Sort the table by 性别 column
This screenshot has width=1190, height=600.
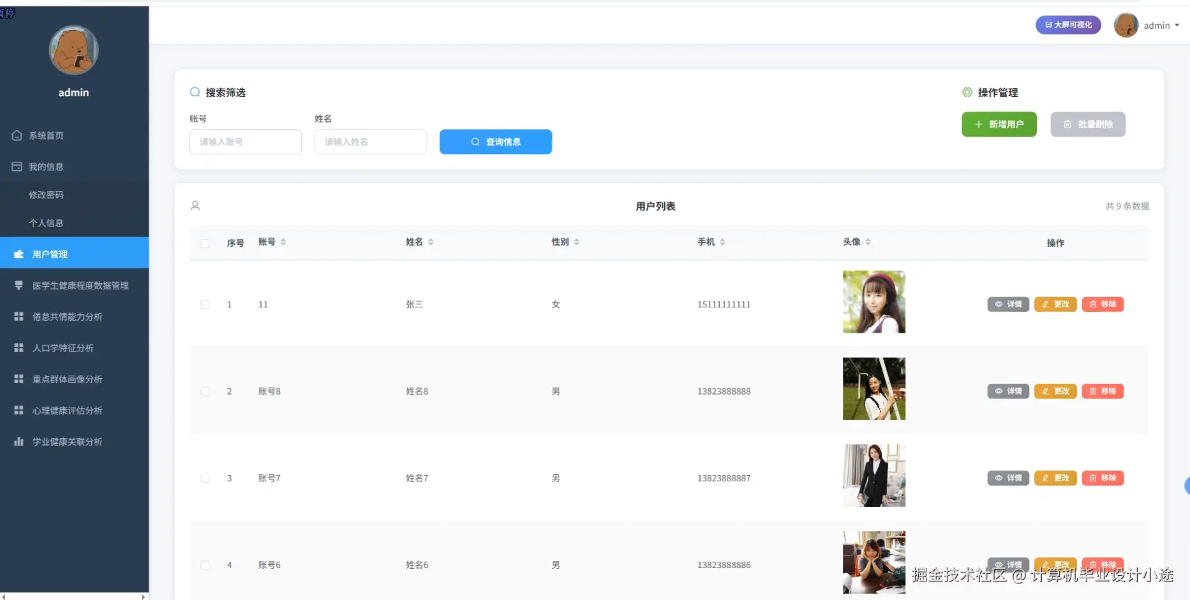576,242
